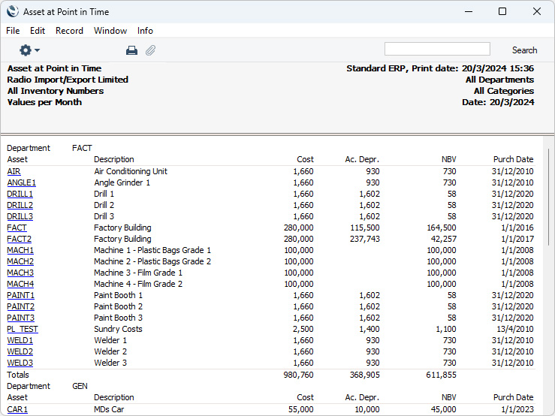Click FACT2 accumulated depreciation 237,743

point(364,239)
